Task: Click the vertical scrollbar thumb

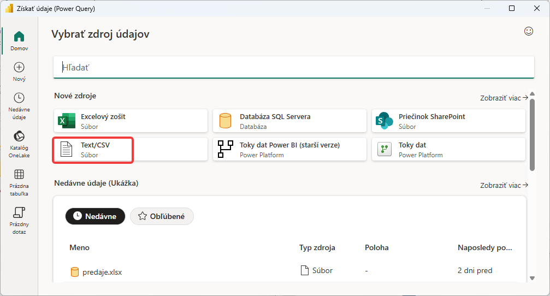Action: [x=532, y=135]
